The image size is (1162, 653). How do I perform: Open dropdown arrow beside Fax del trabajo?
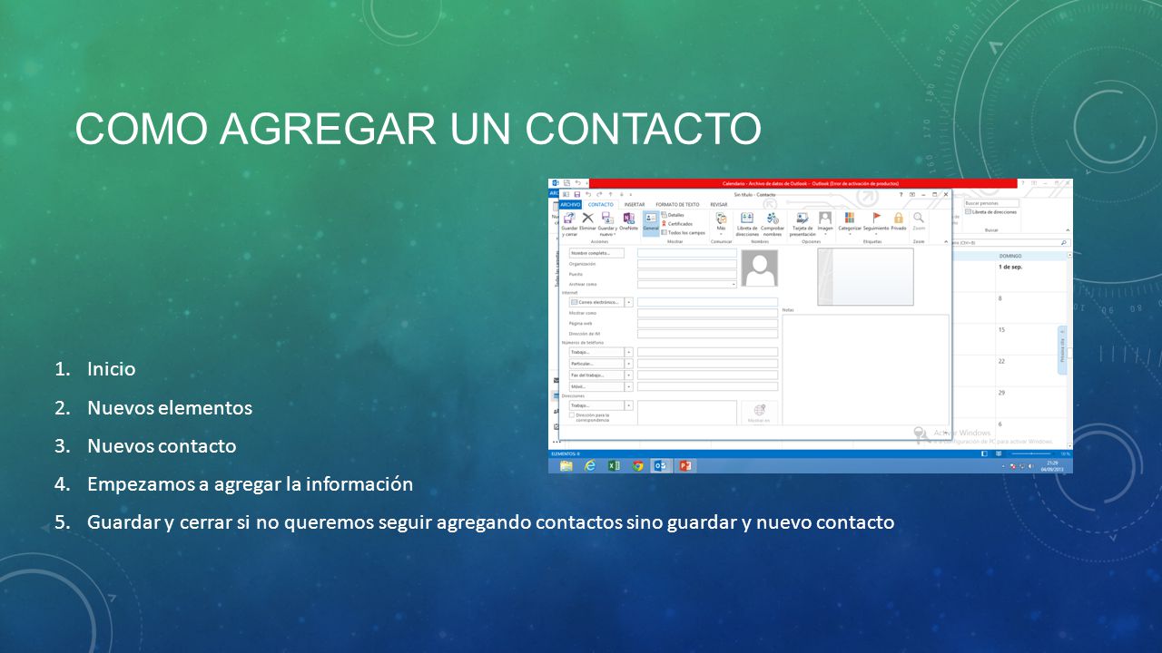tap(628, 375)
